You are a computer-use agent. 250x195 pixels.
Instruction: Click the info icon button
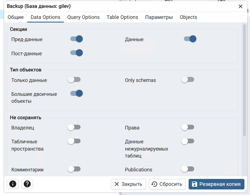pos(12,184)
